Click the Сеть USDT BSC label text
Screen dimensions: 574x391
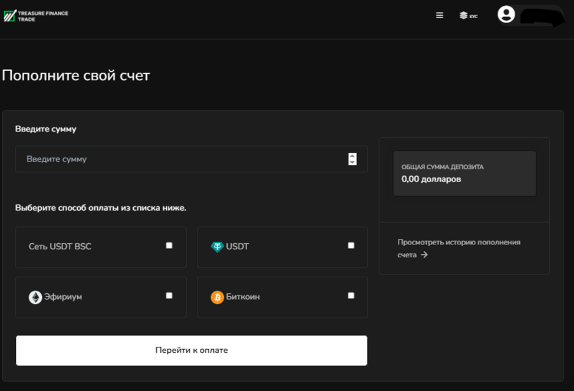(60, 246)
